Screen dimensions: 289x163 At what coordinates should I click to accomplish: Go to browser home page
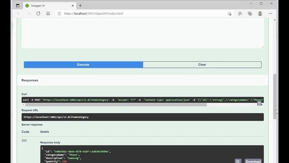[48, 14]
